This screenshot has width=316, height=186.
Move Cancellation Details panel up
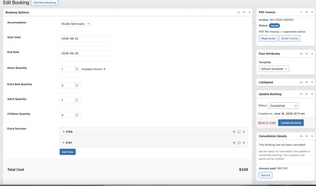[x=301, y=136]
